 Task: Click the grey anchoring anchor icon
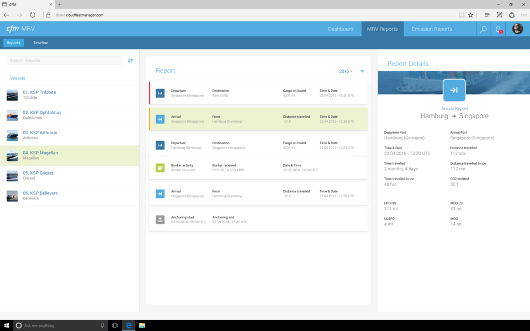[160, 219]
